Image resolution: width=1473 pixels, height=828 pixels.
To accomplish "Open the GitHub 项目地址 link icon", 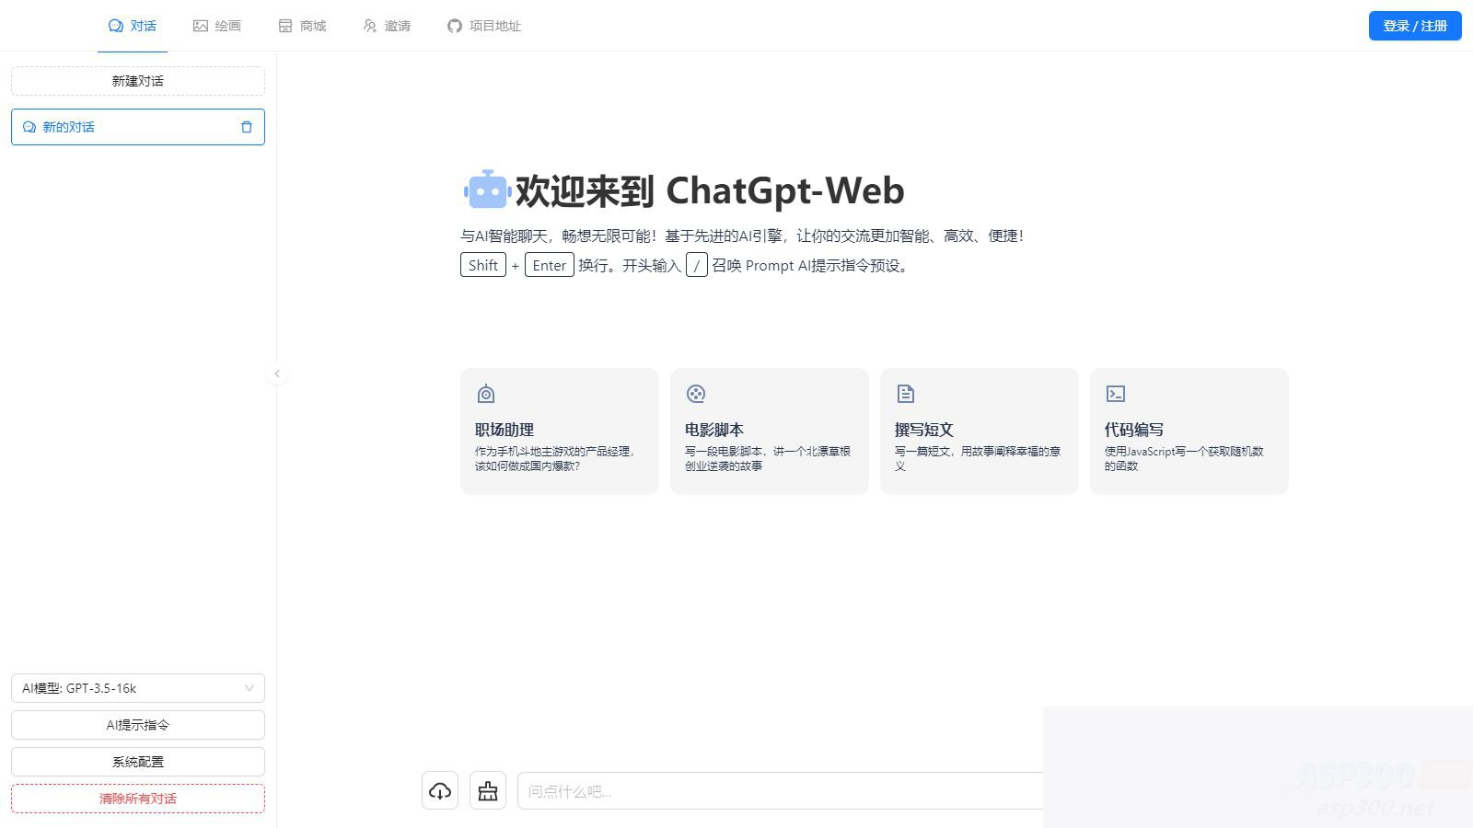I will [x=453, y=26].
